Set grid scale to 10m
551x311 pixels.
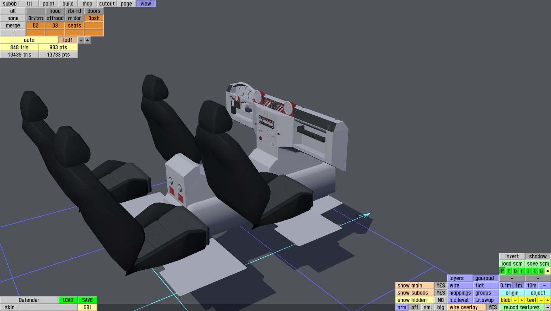[532, 285]
